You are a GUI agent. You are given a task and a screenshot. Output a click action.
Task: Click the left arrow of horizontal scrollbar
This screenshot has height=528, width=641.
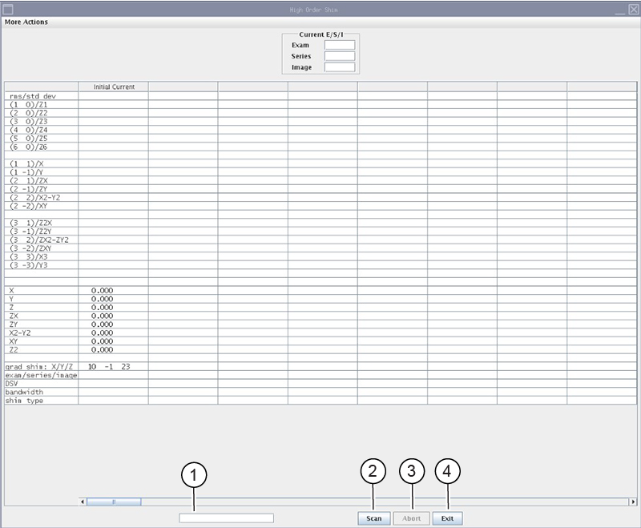pyautogui.click(x=83, y=502)
